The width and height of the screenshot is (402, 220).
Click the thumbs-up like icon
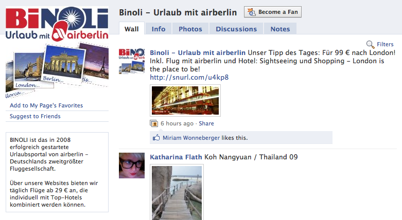point(156,138)
